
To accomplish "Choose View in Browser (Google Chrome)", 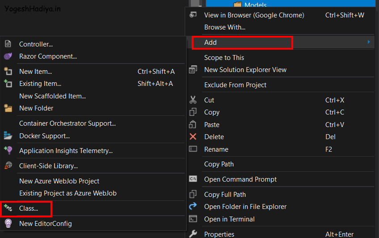I will click(254, 15).
